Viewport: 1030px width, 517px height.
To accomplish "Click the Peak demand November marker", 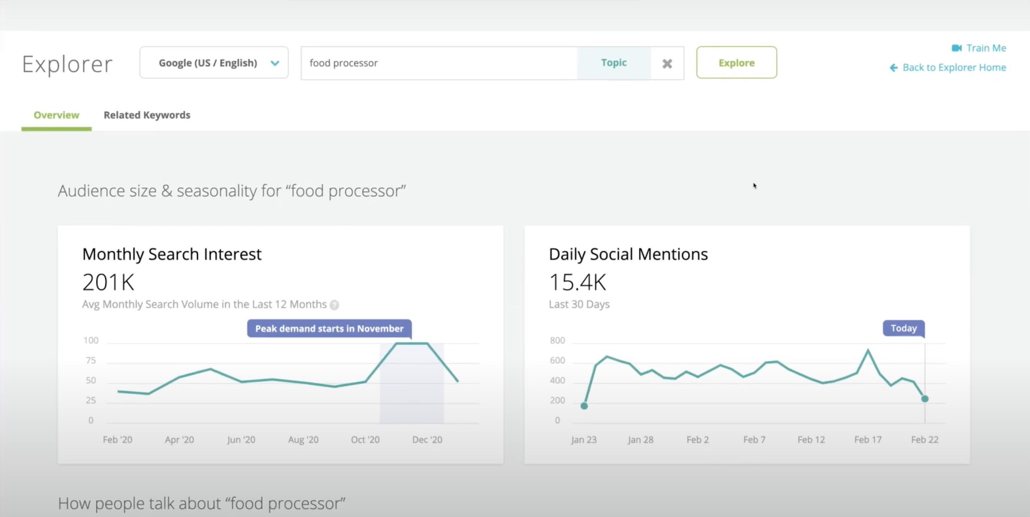I will click(x=329, y=329).
